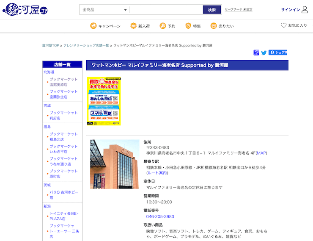Click the 売りたい icon
The image size is (313, 241).
(x=214, y=26)
